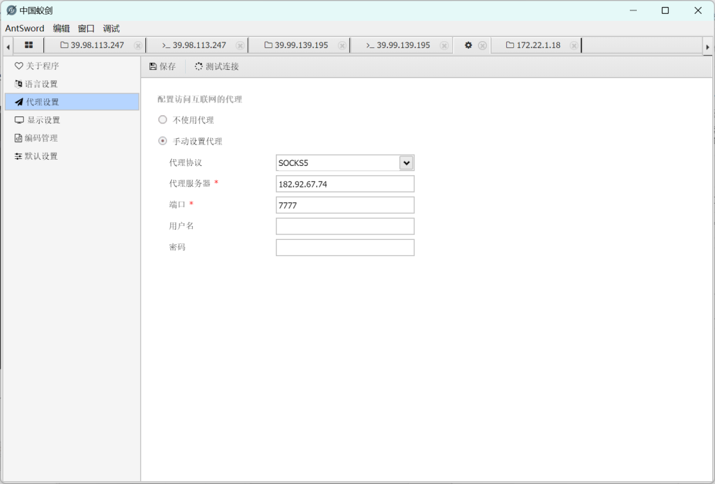Click the home grid icon tab

29,45
